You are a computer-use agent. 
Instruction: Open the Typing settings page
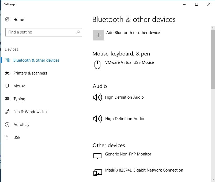pos(19,99)
